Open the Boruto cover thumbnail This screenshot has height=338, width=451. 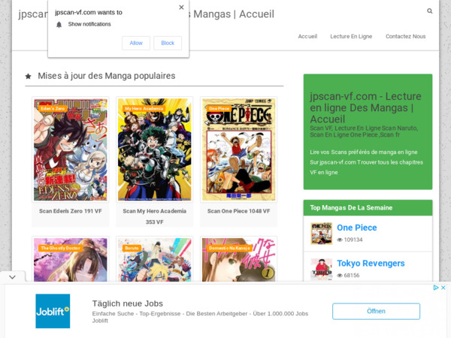coord(154,260)
